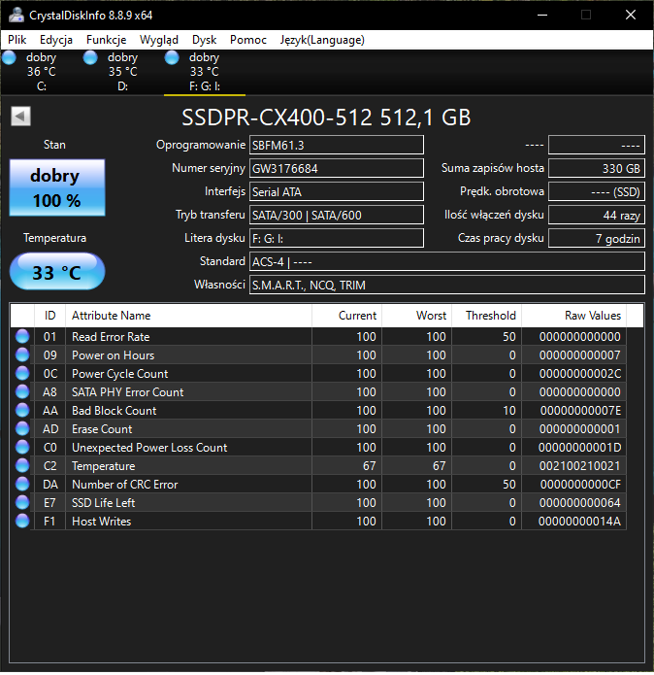Click the Standard field ACS-4

click(x=447, y=261)
